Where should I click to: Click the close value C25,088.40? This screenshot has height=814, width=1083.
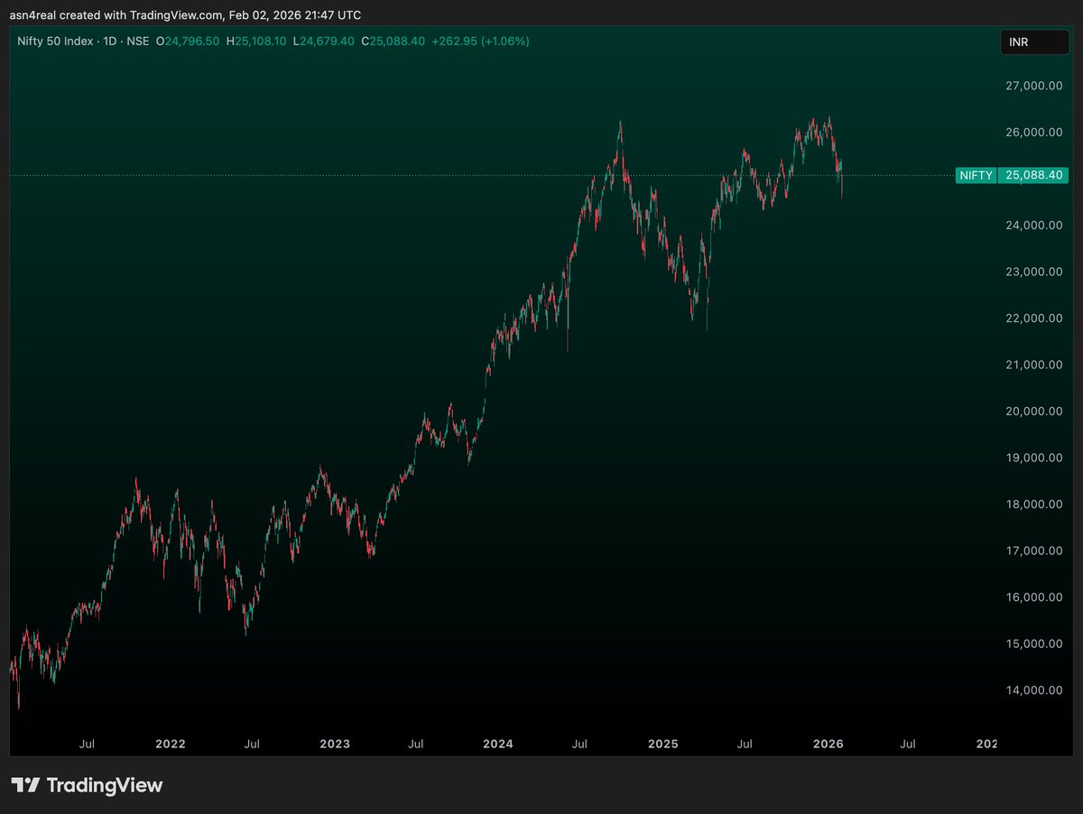pos(393,42)
